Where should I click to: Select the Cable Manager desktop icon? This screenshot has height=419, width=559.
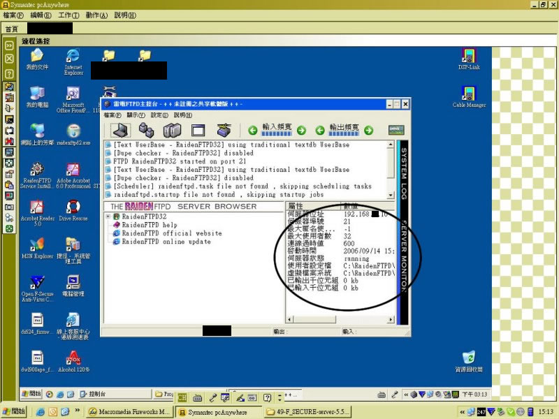pos(469,97)
